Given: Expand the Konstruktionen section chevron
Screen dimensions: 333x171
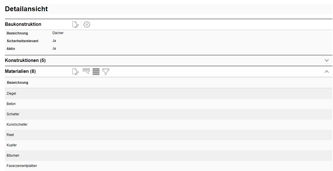Looking at the screenshot, I should coord(327,61).
